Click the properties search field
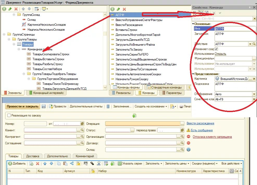 (222, 19)
